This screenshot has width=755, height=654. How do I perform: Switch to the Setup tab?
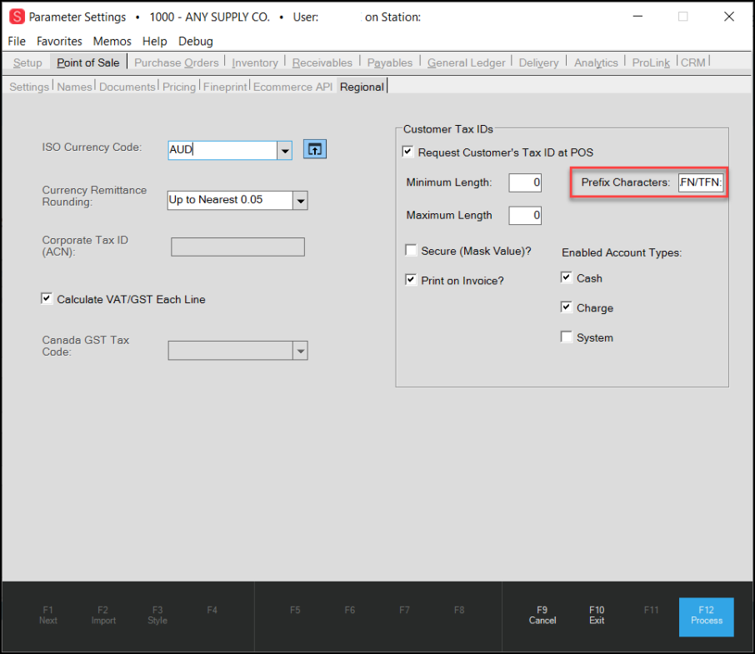coord(27,62)
